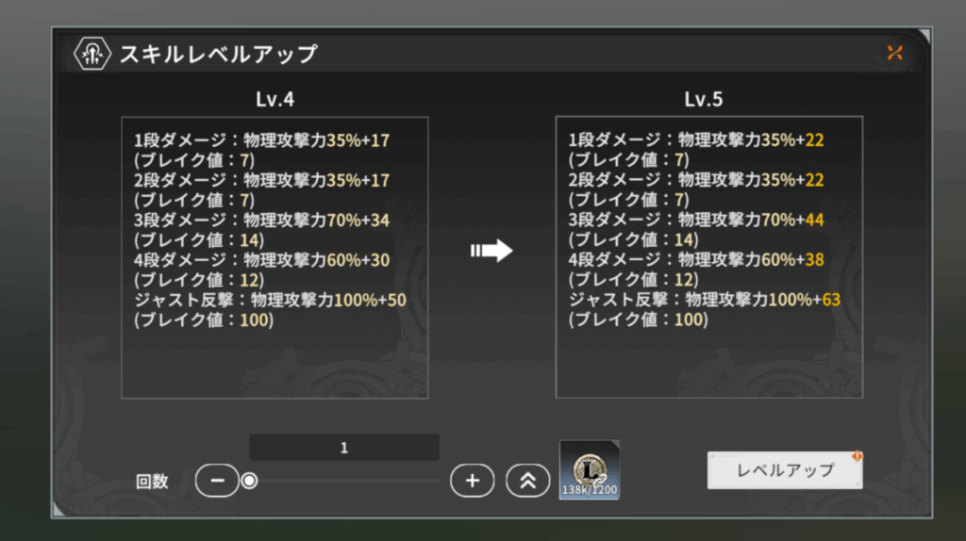966x541 pixels.
Task: Select the coin cost icon showing 138k/1200
Action: pos(590,470)
